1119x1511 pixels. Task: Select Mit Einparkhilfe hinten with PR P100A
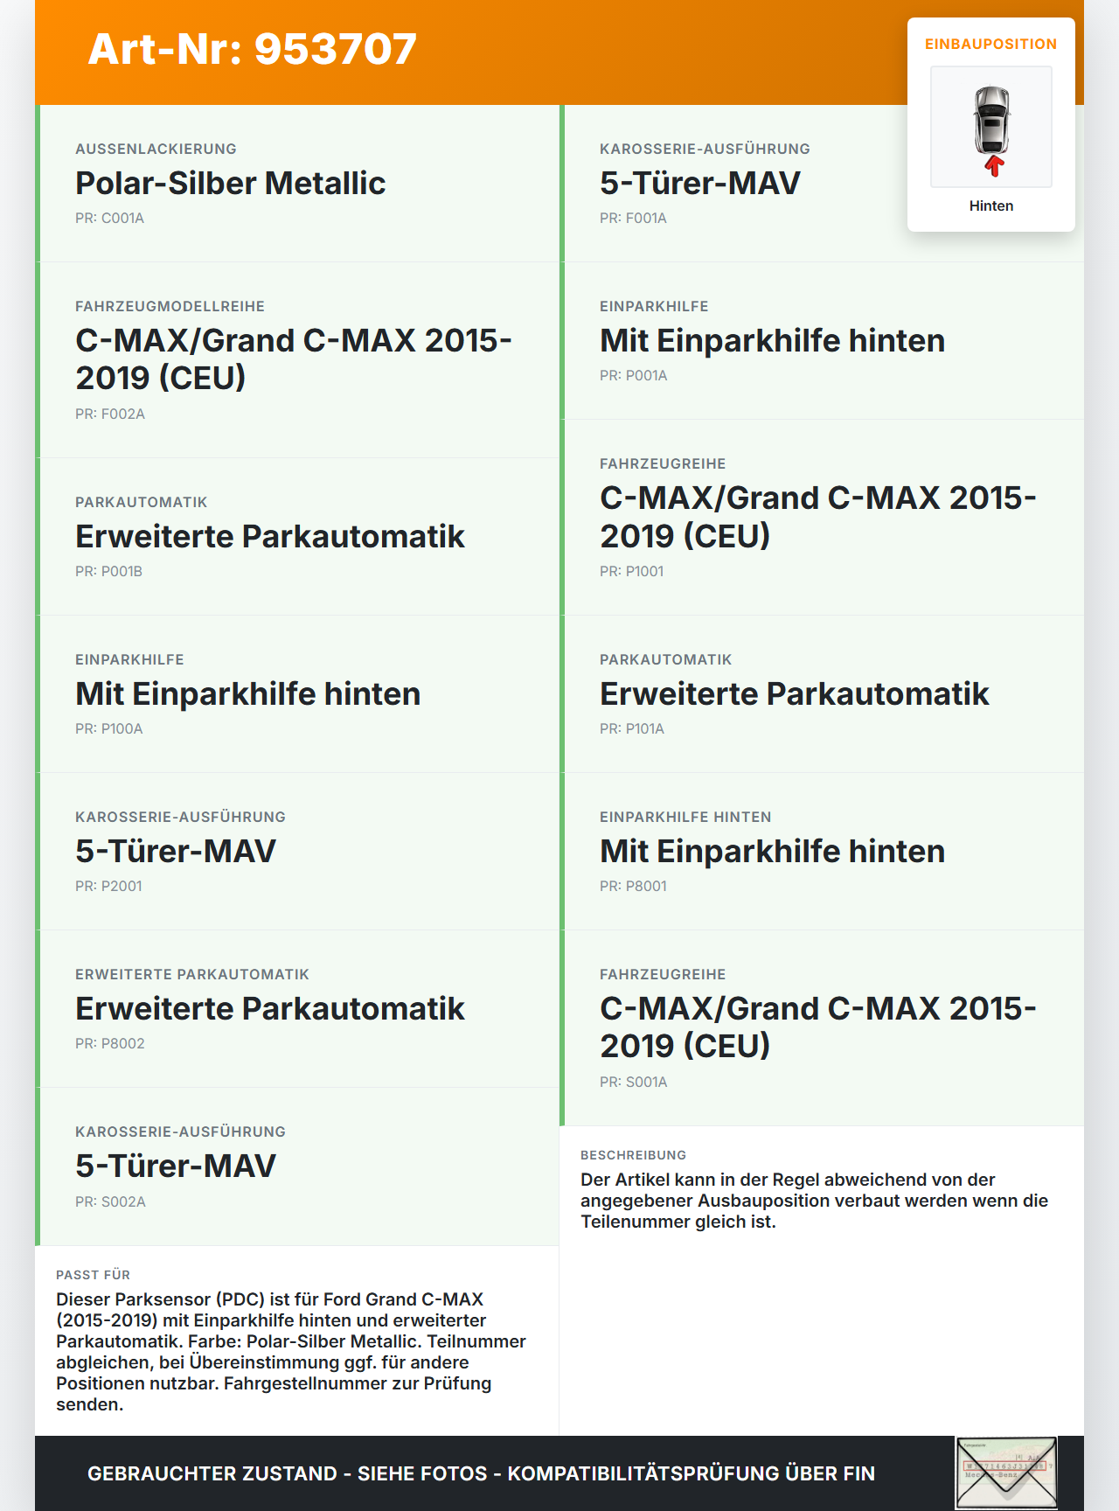[x=247, y=693]
